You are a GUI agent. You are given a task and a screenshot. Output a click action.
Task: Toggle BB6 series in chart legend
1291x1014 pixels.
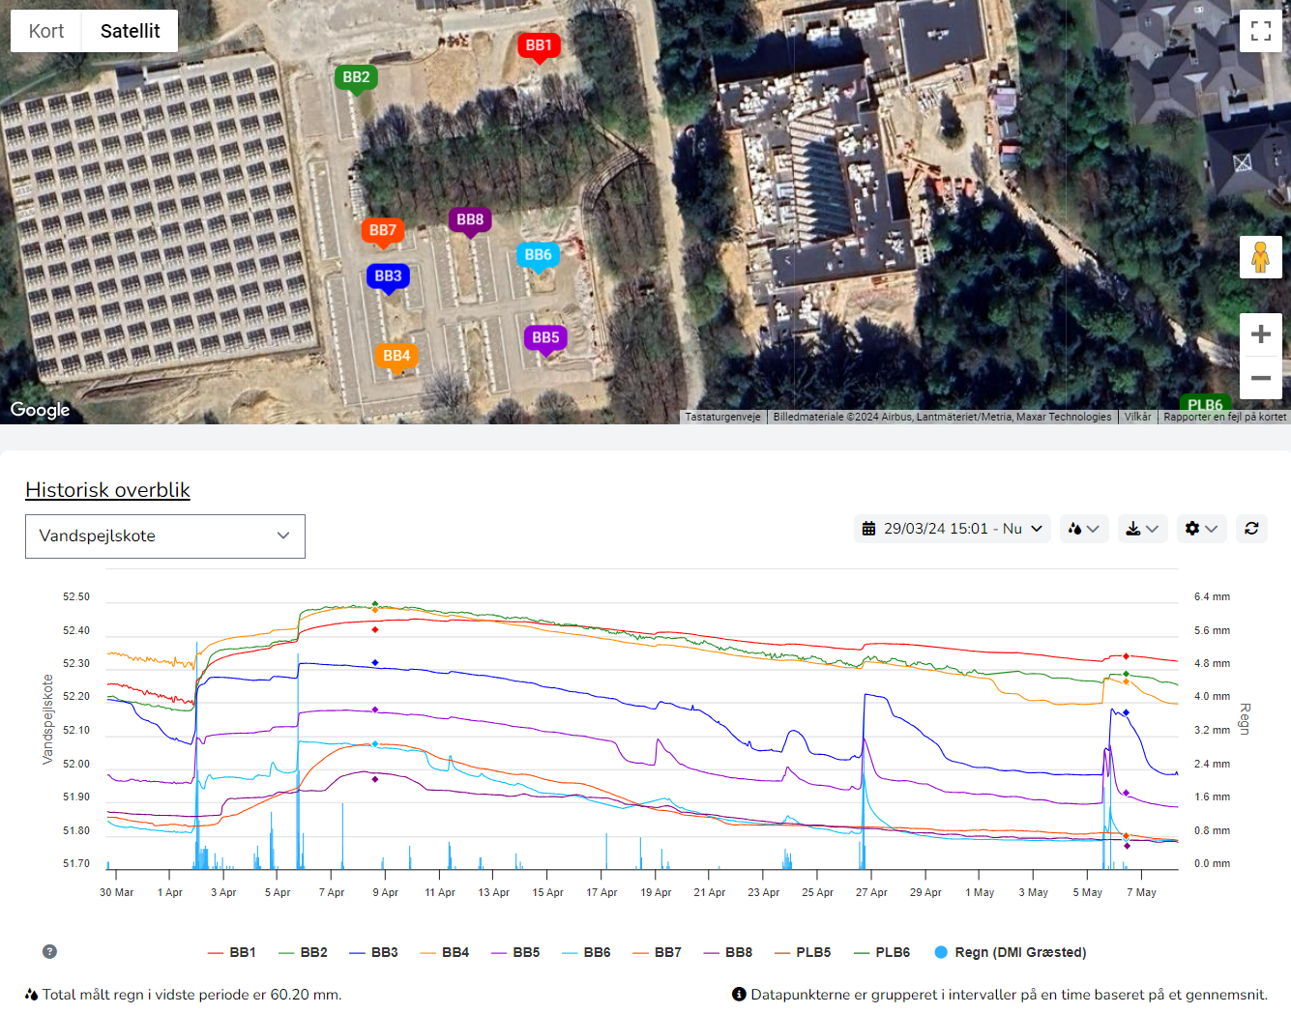pos(587,953)
